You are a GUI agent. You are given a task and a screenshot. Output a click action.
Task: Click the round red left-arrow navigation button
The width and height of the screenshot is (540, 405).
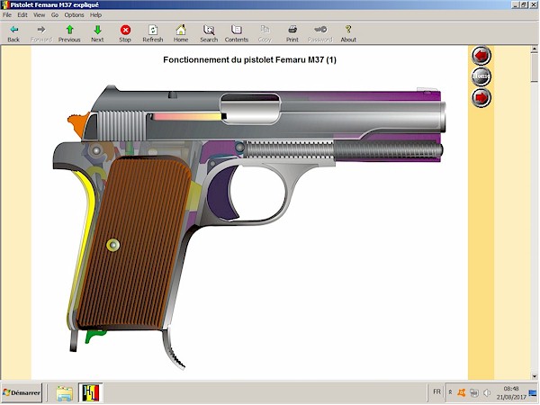click(x=481, y=56)
